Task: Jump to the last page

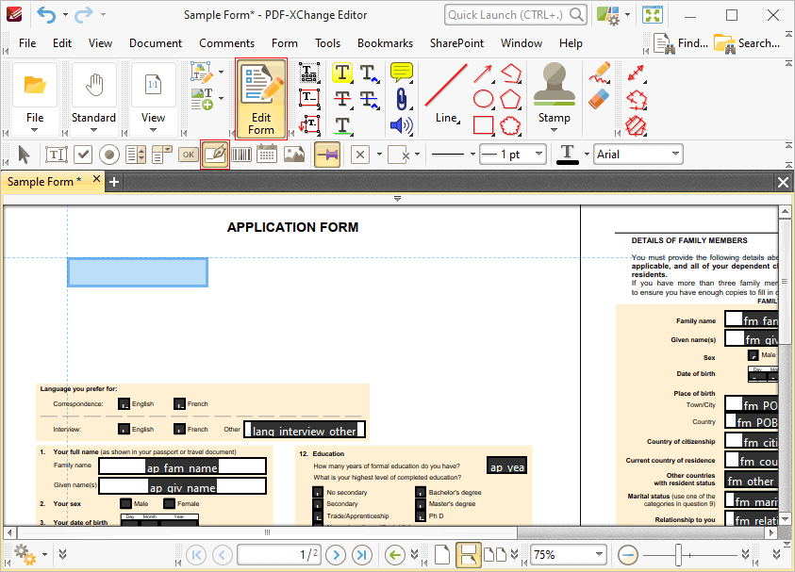Action: (x=361, y=555)
